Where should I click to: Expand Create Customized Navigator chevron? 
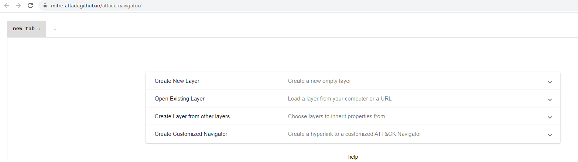point(550,135)
